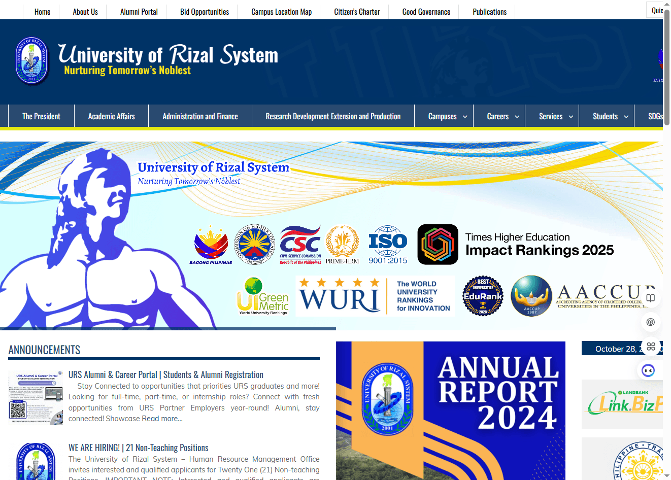The height and width of the screenshot is (480, 671).
Task: Click the EduRank Best Universities badge
Action: point(483,296)
